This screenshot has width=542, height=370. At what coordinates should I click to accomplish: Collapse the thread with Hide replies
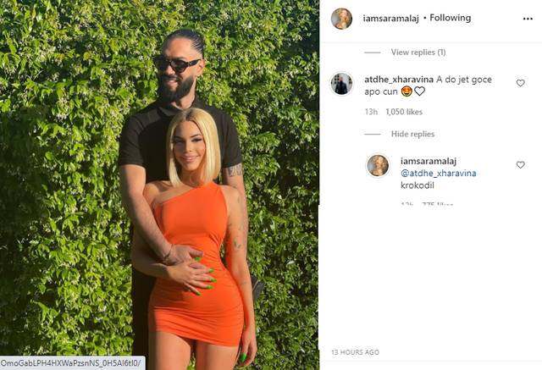[412, 134]
